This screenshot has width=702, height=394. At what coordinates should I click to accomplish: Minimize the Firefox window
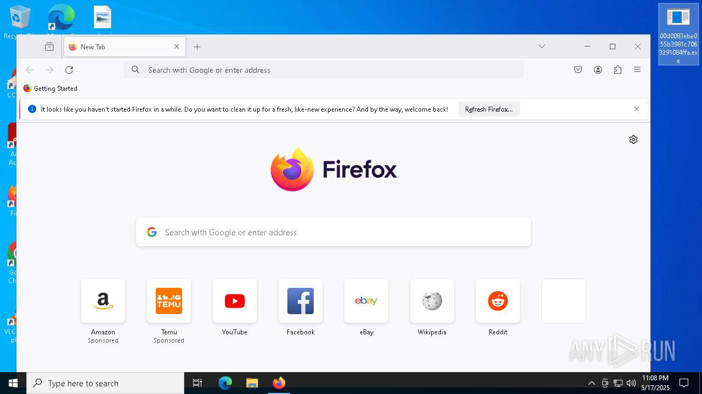point(587,47)
